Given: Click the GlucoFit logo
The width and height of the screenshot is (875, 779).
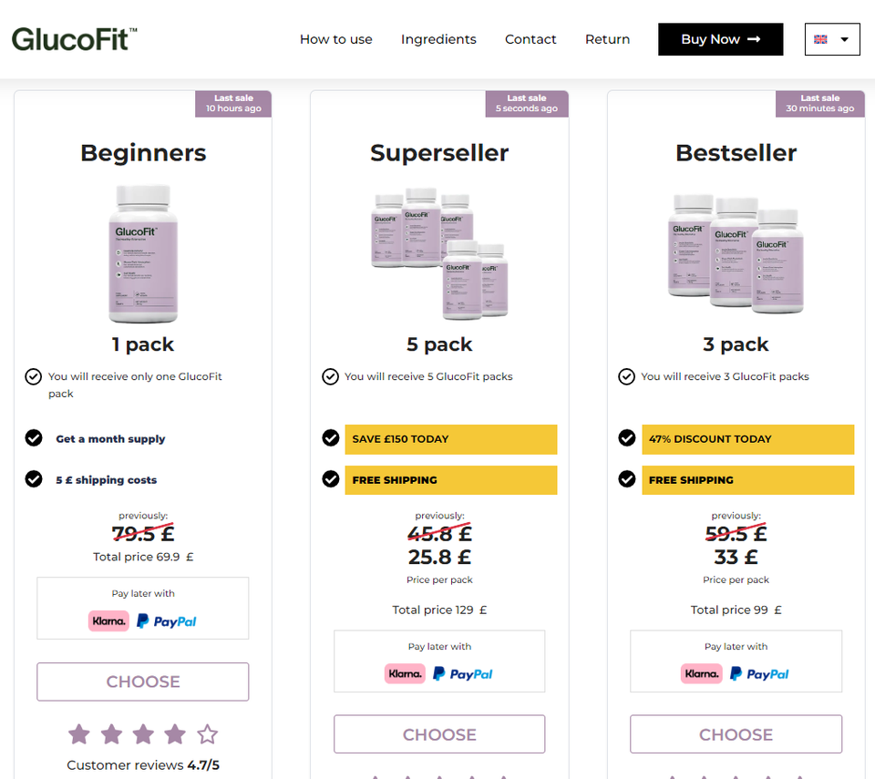Looking at the screenshot, I should point(75,39).
